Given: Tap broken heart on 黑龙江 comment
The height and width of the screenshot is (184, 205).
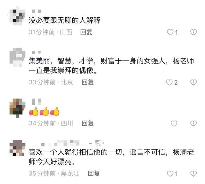Looking at the screenshot, I should pos(193,174).
